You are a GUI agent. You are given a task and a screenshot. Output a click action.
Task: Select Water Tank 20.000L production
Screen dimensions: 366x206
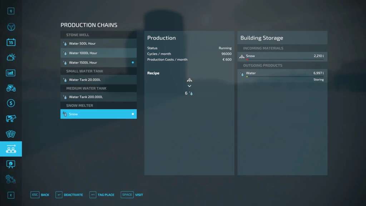(x=98, y=80)
